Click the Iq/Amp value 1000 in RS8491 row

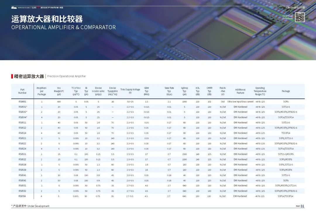(x=184, y=102)
